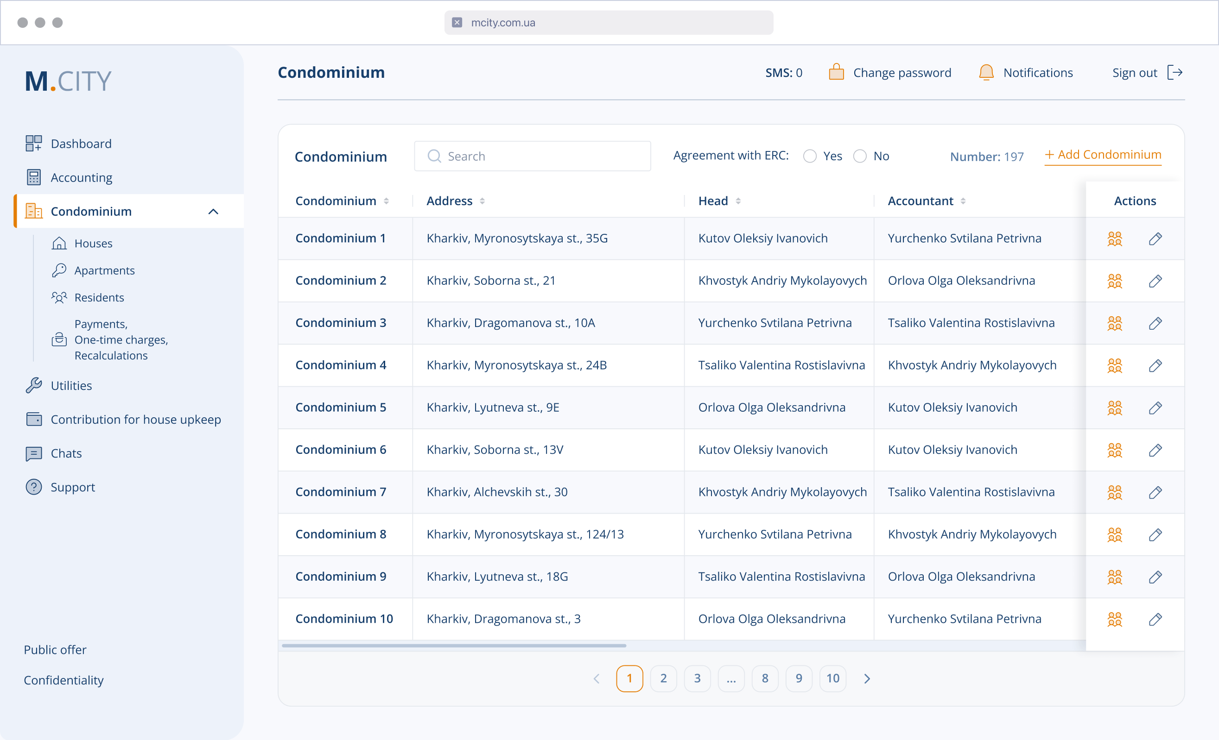
Task: Sort table by Address column
Action: coord(482,201)
